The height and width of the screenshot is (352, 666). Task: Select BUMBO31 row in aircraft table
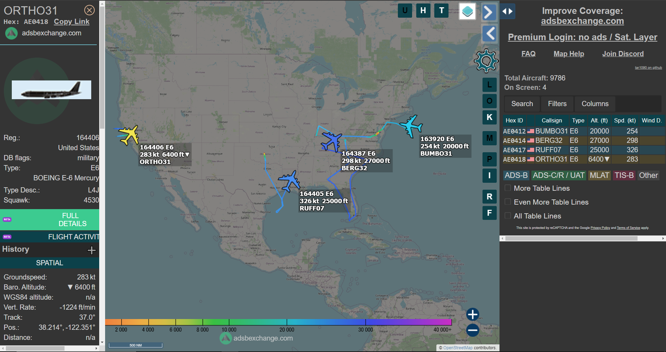pos(584,131)
